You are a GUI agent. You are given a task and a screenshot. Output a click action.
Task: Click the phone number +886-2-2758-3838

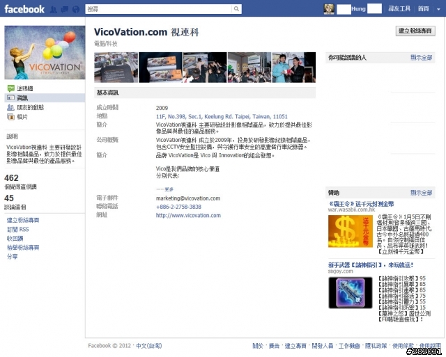(178, 207)
